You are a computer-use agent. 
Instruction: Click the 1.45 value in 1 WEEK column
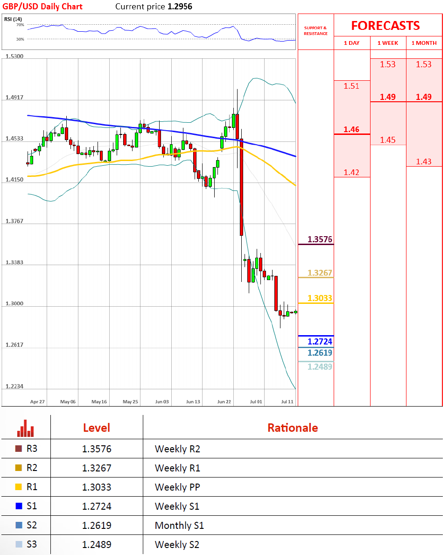tap(388, 140)
